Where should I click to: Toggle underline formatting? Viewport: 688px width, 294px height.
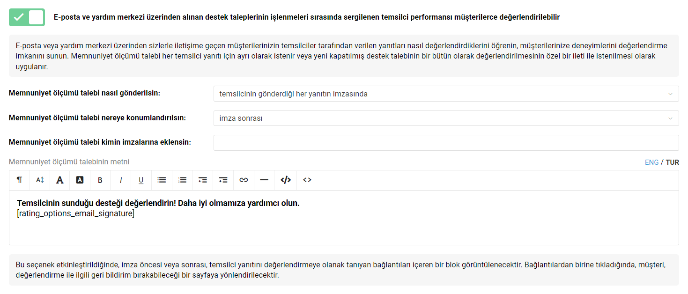[141, 180]
